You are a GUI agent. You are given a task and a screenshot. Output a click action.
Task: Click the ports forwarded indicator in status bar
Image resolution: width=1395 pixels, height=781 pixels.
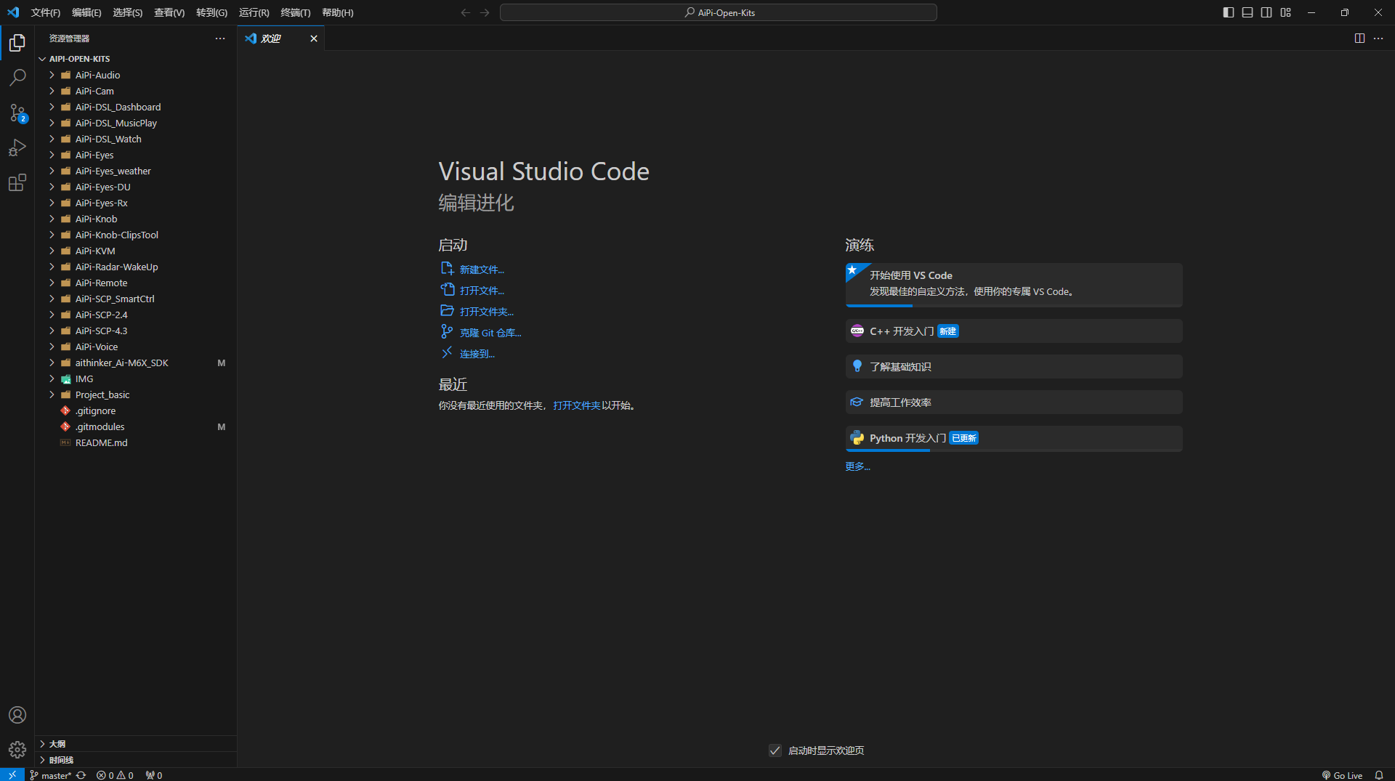tap(154, 775)
